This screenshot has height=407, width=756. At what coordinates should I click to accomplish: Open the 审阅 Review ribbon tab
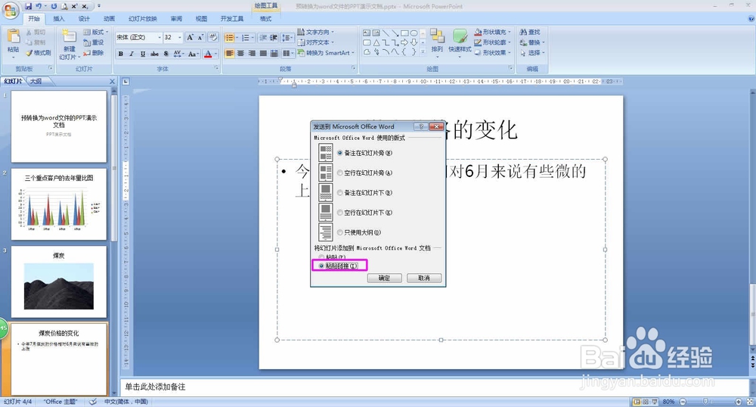[176, 19]
